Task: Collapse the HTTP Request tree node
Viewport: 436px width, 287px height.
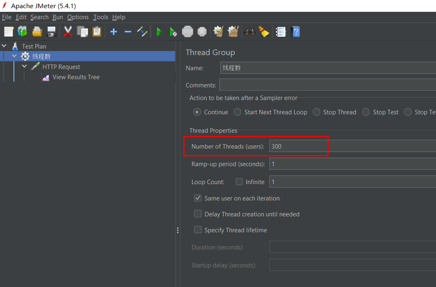Action: click(x=24, y=67)
